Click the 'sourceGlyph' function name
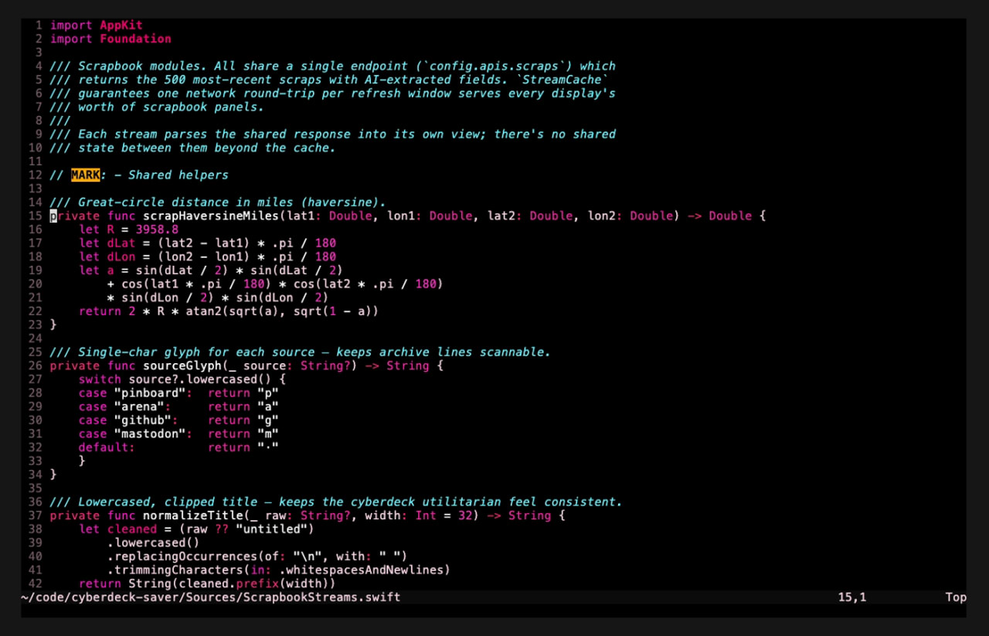Viewport: 989px width, 636px height. tap(182, 366)
